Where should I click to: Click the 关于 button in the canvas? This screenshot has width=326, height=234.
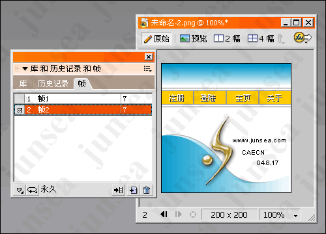(x=275, y=98)
